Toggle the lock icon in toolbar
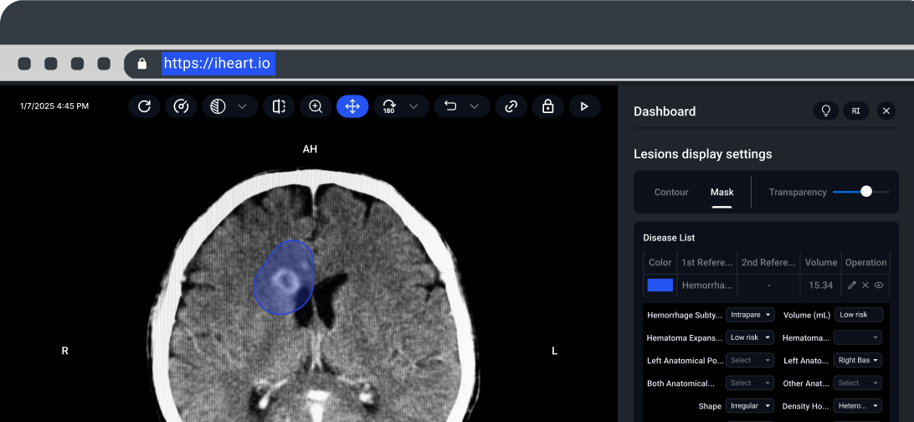The width and height of the screenshot is (914, 422). point(547,106)
